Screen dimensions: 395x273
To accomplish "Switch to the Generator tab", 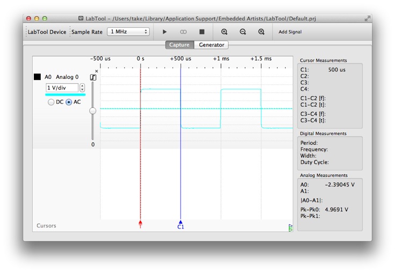I will pyautogui.click(x=211, y=45).
